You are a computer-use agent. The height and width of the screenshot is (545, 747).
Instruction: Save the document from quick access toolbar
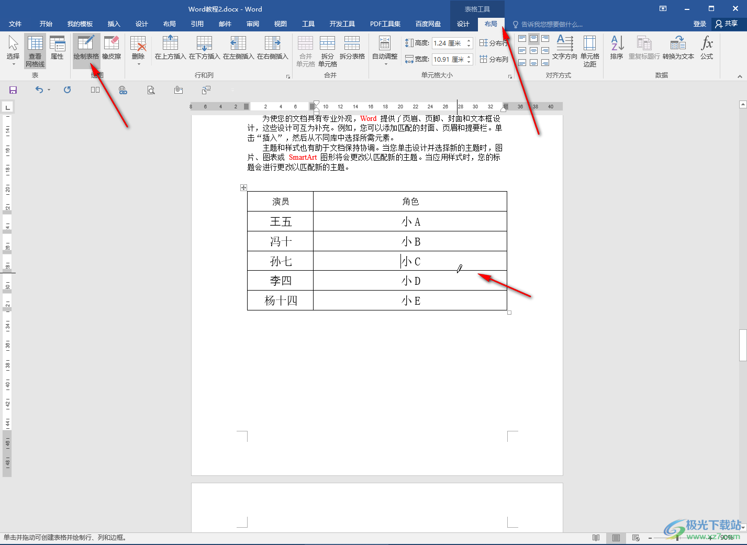click(13, 90)
